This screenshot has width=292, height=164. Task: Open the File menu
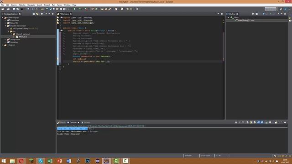point(2,5)
